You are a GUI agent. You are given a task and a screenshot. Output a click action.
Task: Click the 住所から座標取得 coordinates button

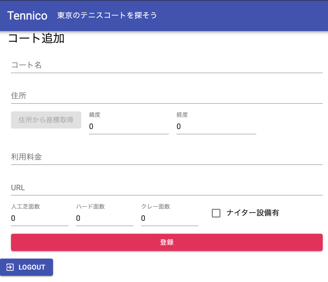pyautogui.click(x=46, y=120)
